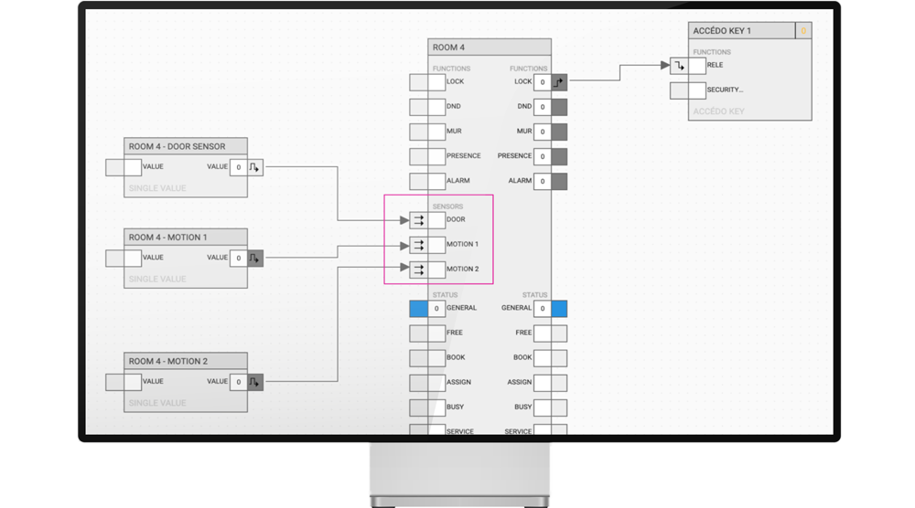Click the DOOR sensor input port icon
This screenshot has width=915, height=508.
[418, 220]
